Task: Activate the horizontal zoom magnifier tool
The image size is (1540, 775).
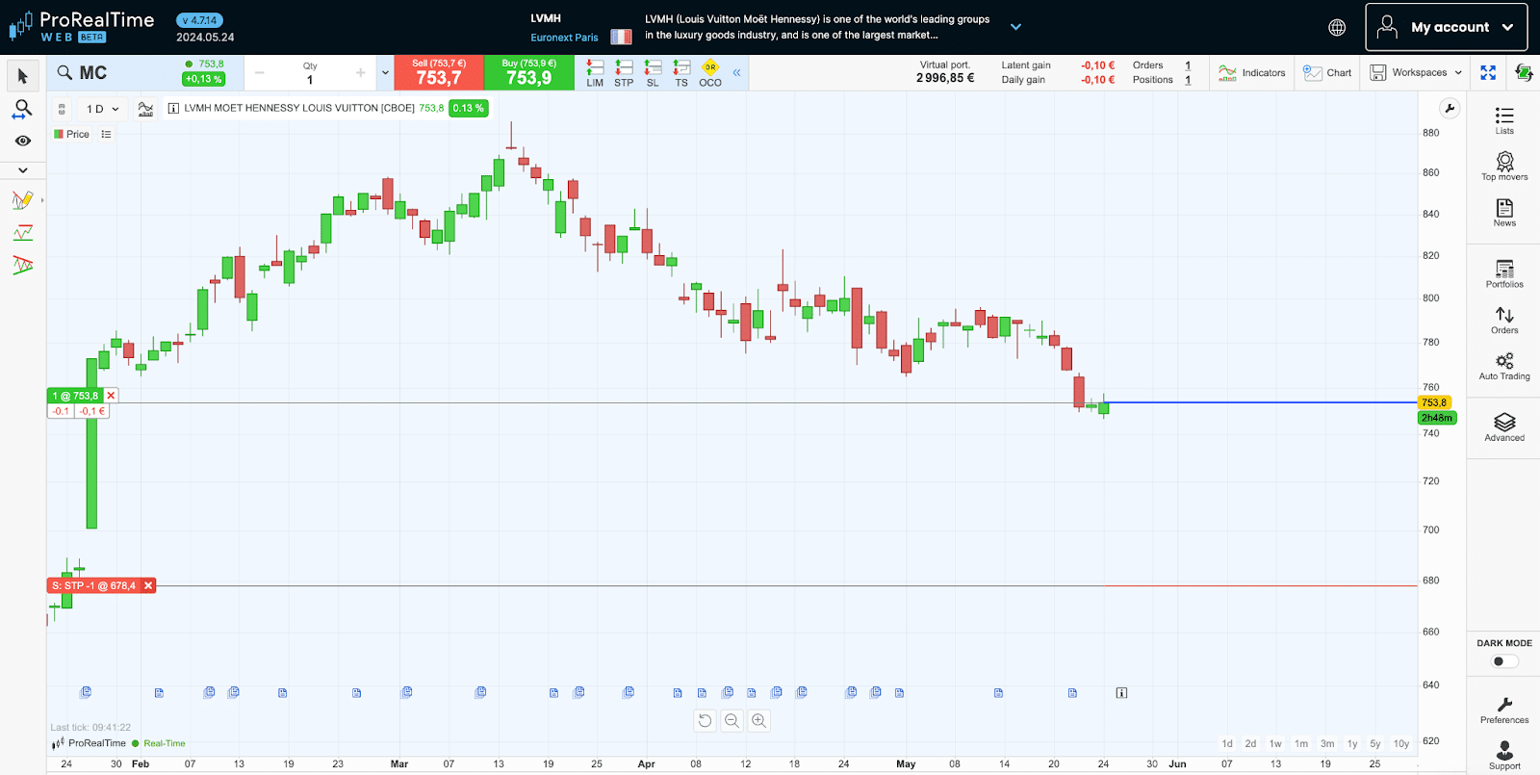Action: click(x=22, y=109)
